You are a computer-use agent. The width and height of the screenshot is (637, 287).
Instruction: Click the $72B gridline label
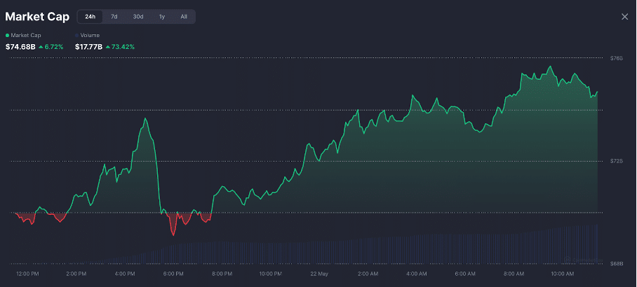pyautogui.click(x=616, y=161)
